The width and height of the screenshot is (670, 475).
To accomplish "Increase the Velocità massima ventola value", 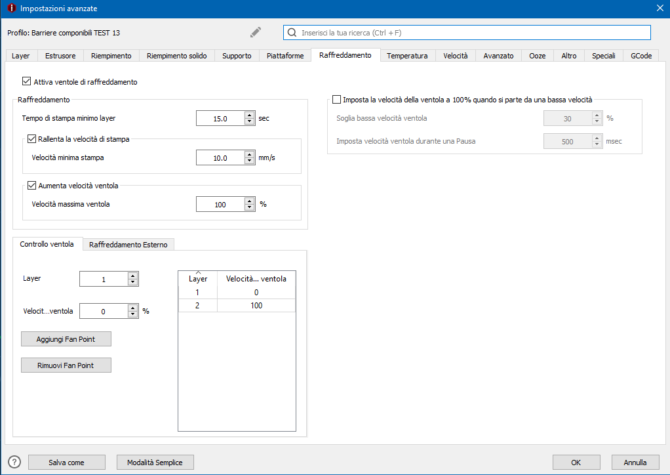I will click(x=249, y=201).
